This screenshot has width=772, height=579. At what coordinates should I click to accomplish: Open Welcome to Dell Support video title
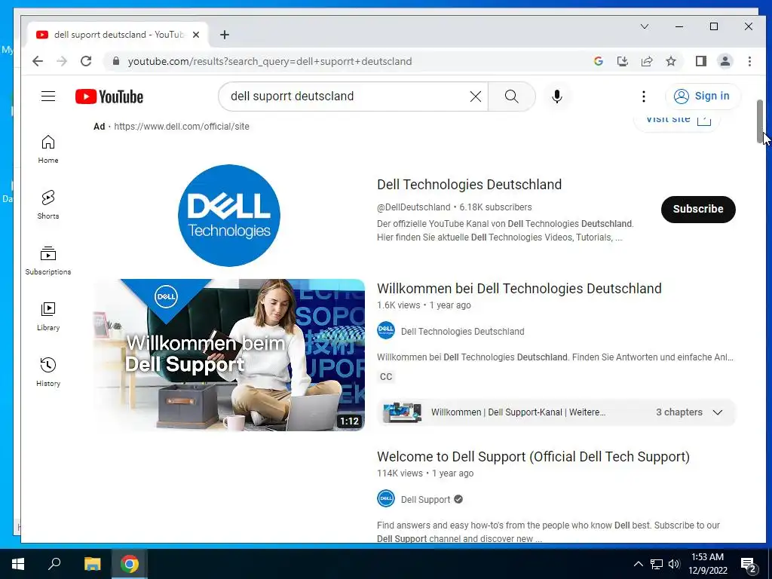pyautogui.click(x=533, y=457)
